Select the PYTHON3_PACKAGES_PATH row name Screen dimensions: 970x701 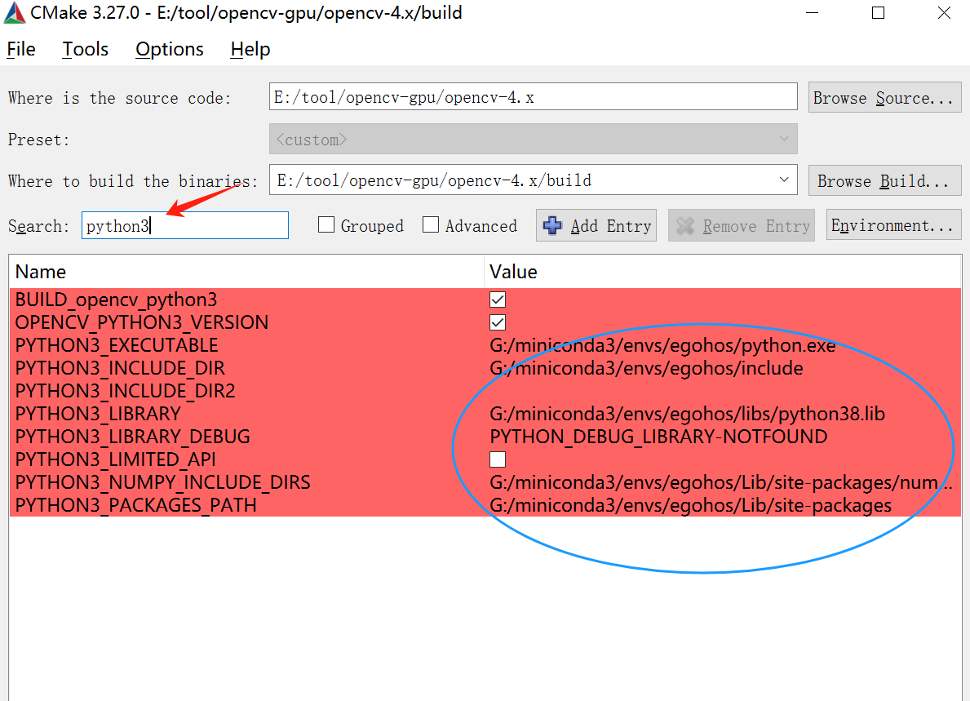[135, 505]
